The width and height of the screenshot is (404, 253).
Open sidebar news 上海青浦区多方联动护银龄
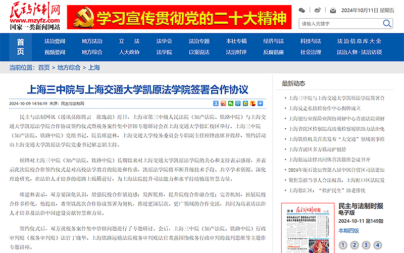(317, 149)
